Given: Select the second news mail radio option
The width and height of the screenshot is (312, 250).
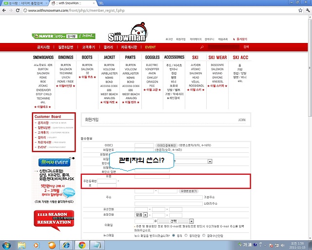Looking at the screenshot, I should point(186,235).
